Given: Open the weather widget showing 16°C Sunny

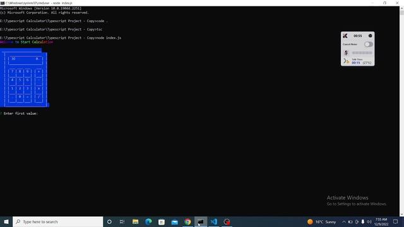Looking at the screenshot, I should point(322,221).
